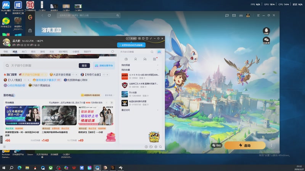Screen dimensions: 305x171
Task: Open the 灵辰电竞 product thumbnail
Action: click(x=59, y=116)
